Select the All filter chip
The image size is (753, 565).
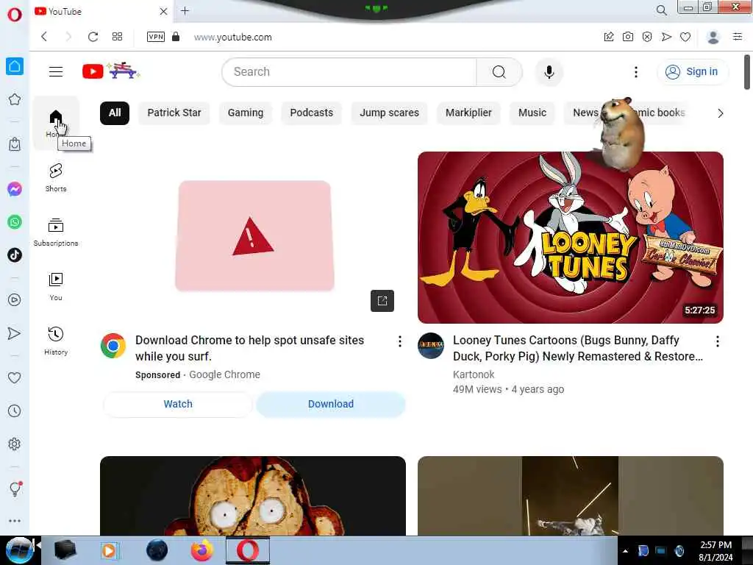(x=114, y=113)
